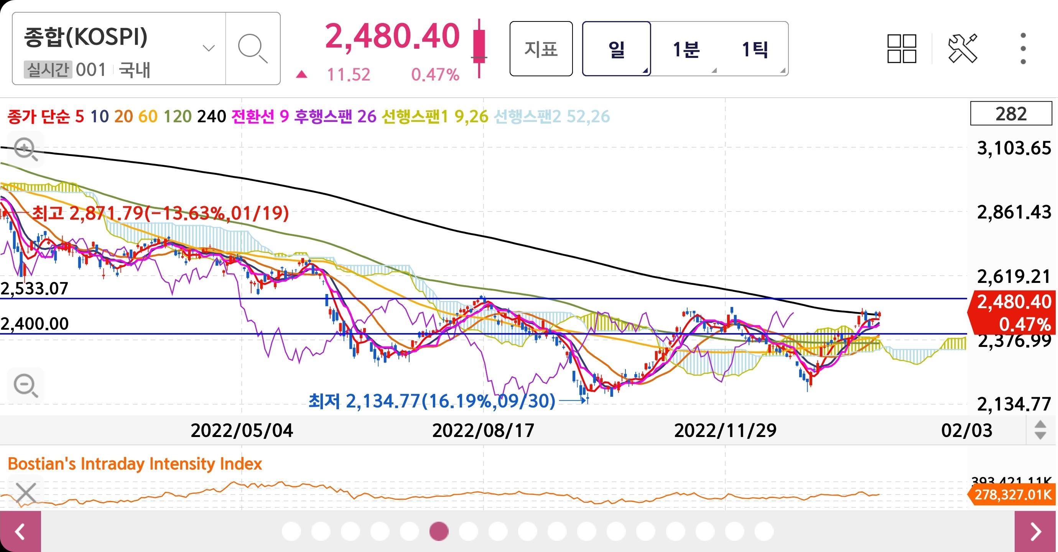Viewport: 1058px width, 552px height.
Task: Select the 일 daily chart tab
Action: [616, 49]
